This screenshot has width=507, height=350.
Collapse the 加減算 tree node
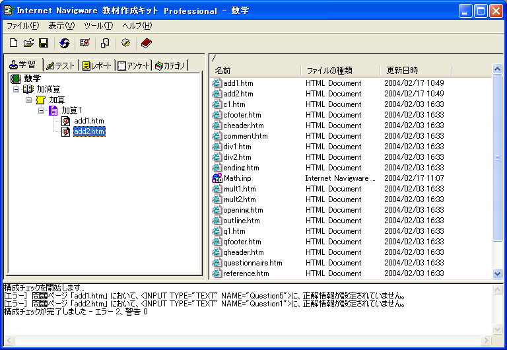pos(17,89)
